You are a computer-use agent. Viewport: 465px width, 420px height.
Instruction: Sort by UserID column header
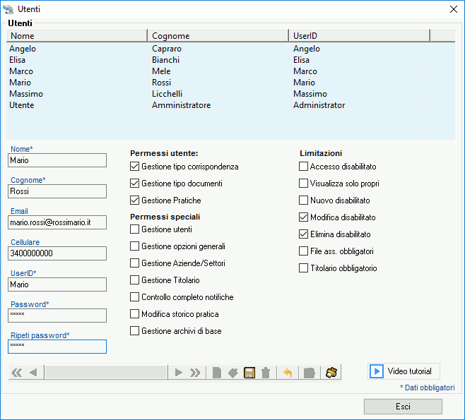click(360, 36)
